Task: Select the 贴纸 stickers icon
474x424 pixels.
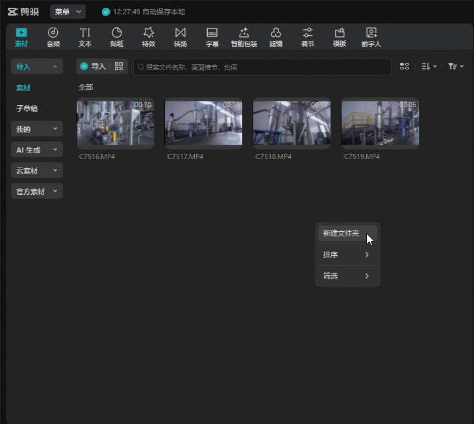Action: pyautogui.click(x=117, y=37)
